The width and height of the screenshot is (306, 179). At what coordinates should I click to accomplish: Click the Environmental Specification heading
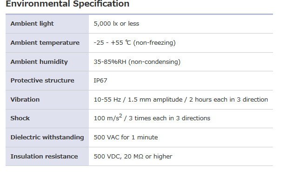pos(67,4)
